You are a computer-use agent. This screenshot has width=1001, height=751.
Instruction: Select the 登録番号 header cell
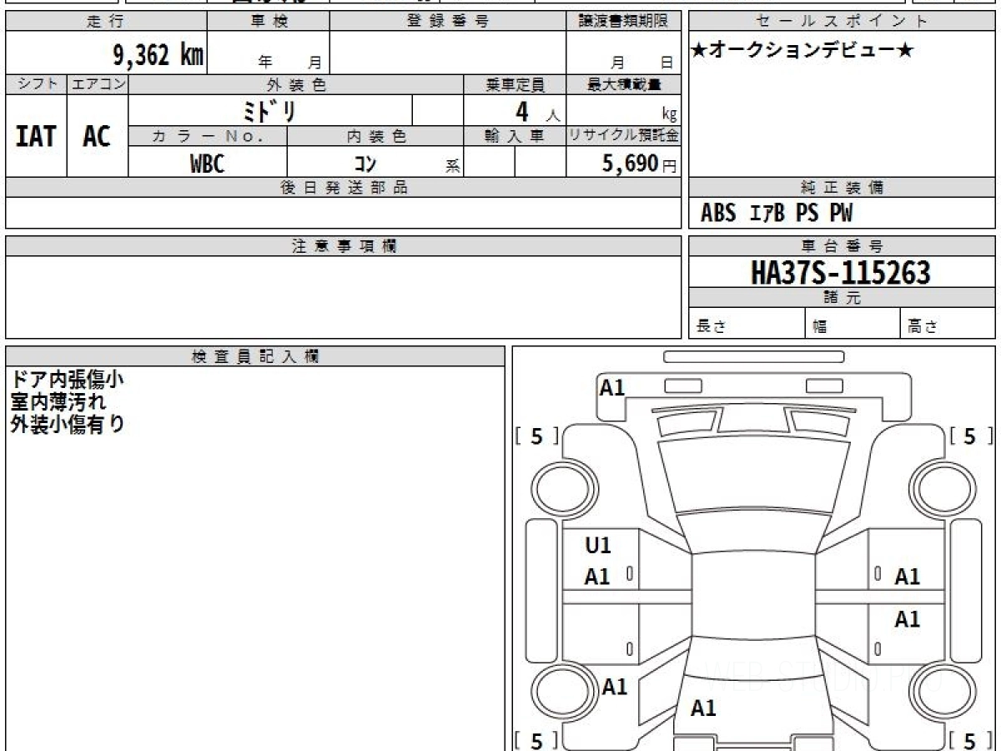448,22
